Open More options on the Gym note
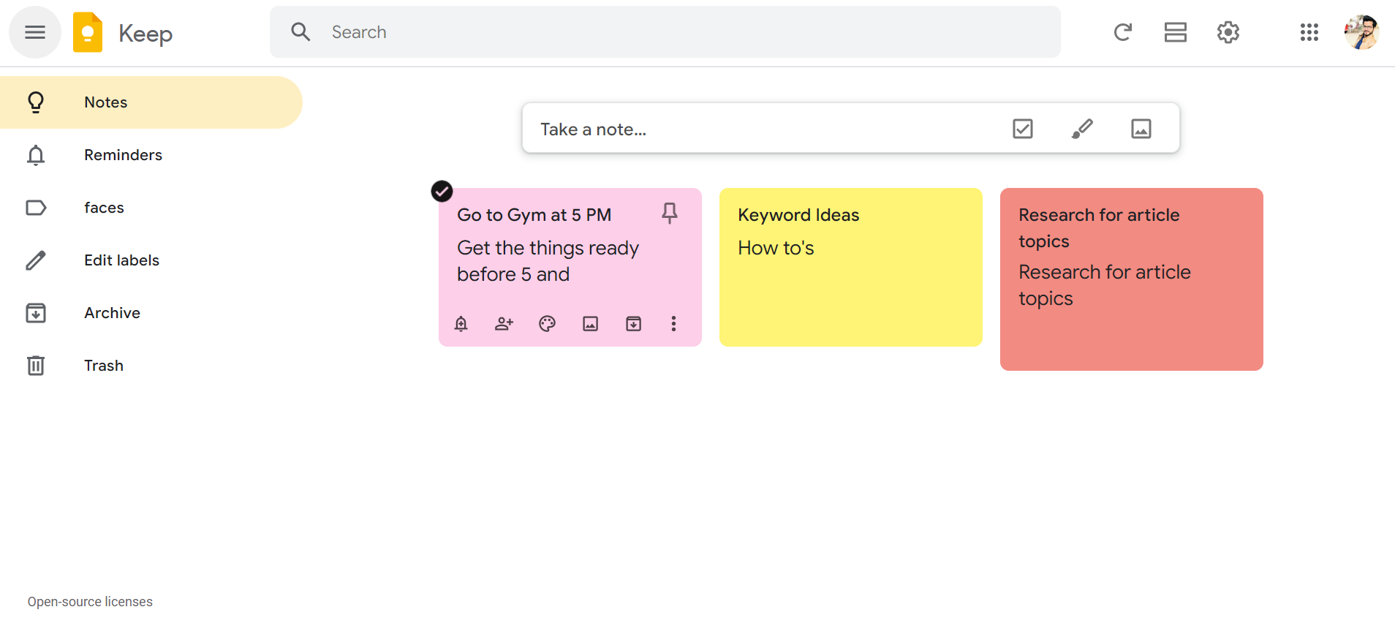The height and width of the screenshot is (626, 1395). click(x=673, y=324)
